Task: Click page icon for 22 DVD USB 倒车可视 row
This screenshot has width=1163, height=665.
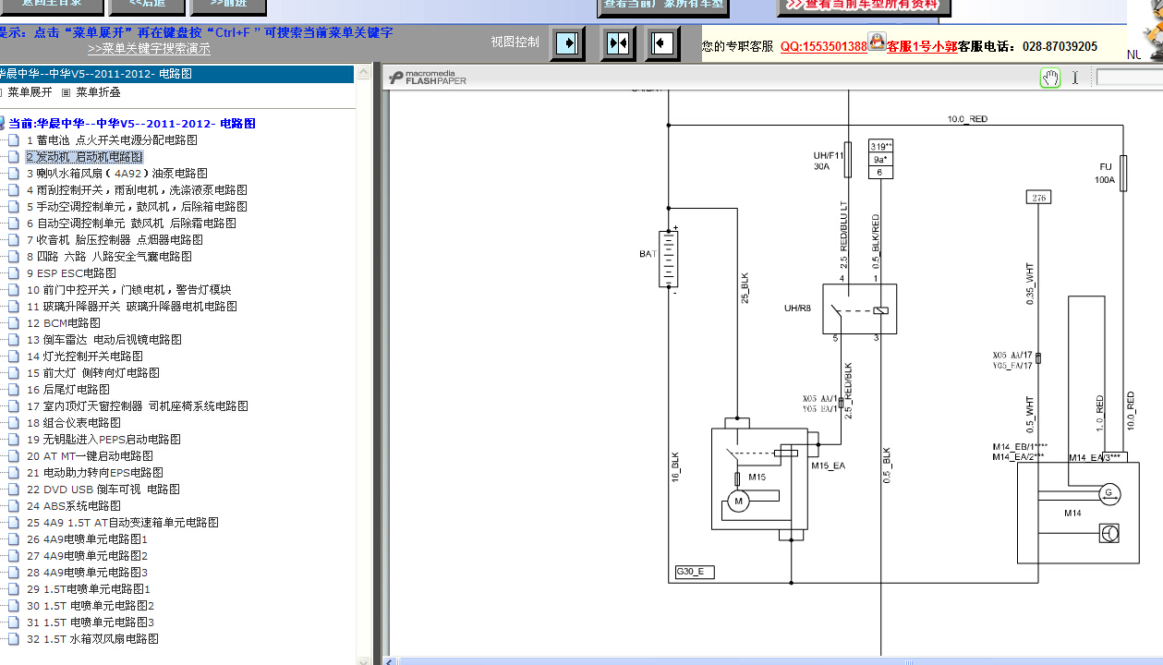Action: [13, 490]
